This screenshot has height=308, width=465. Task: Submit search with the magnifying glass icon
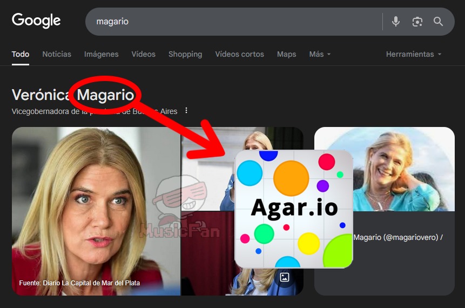tap(439, 22)
